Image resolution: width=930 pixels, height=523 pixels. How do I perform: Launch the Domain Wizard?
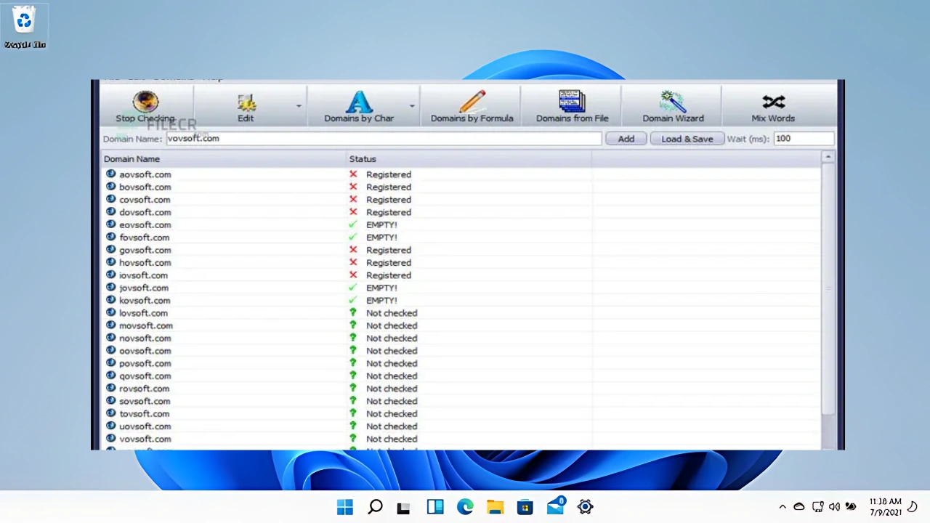click(x=673, y=106)
